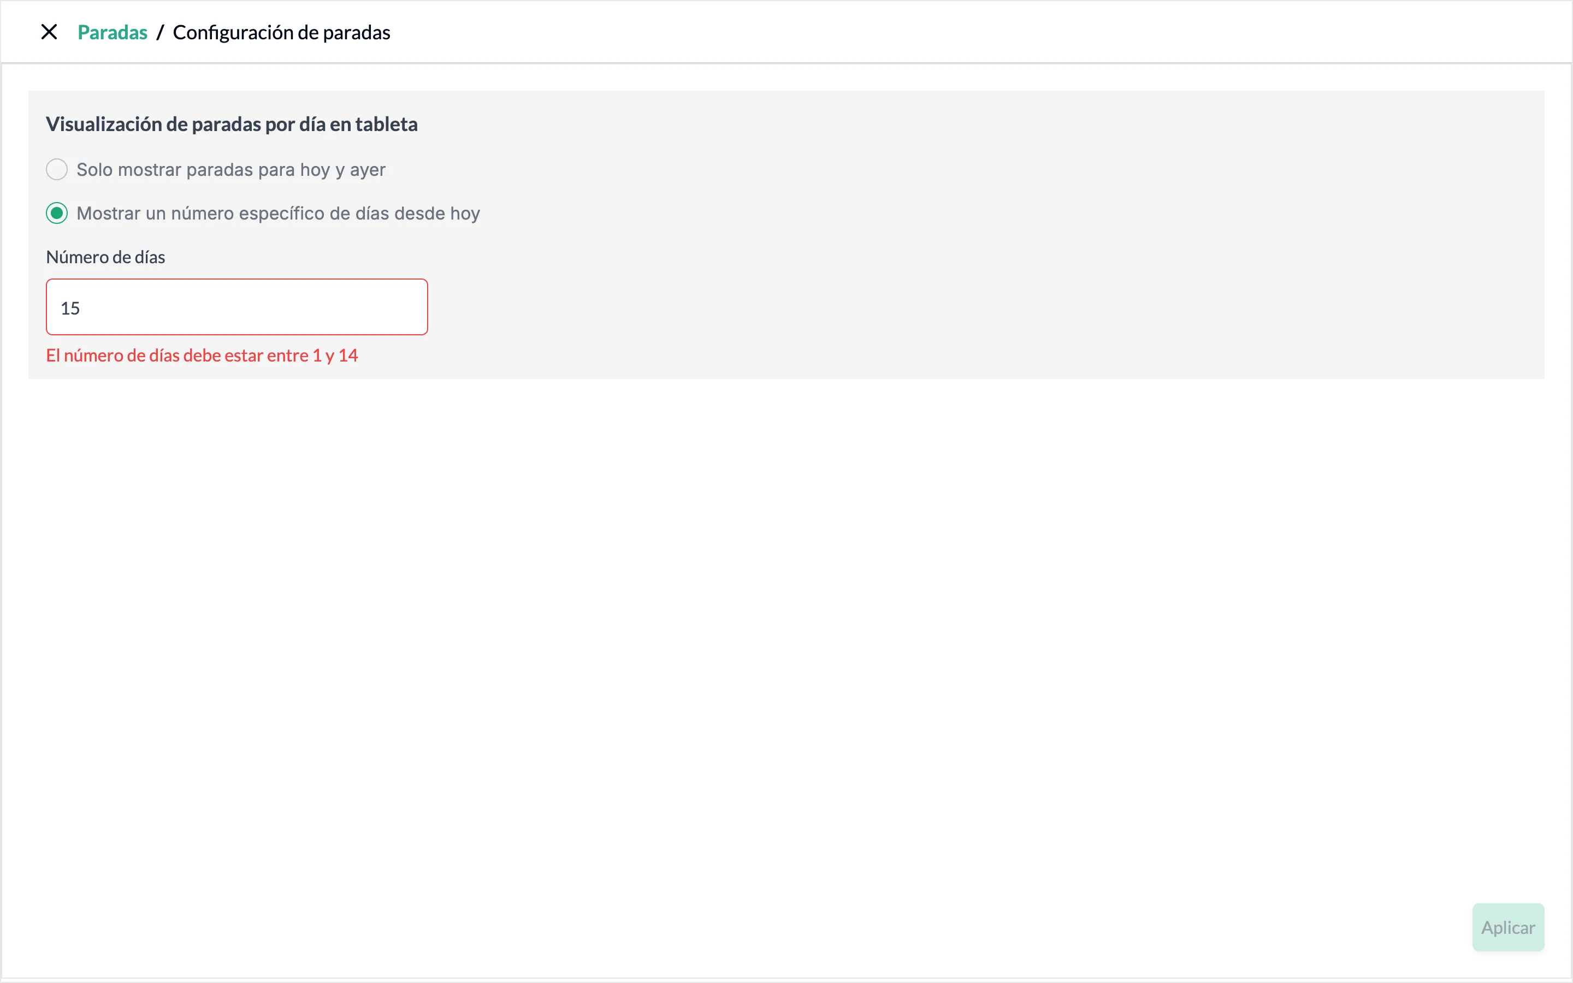Click the "Visualización de paradas por día en tableta" heading
The width and height of the screenshot is (1573, 983).
(232, 124)
